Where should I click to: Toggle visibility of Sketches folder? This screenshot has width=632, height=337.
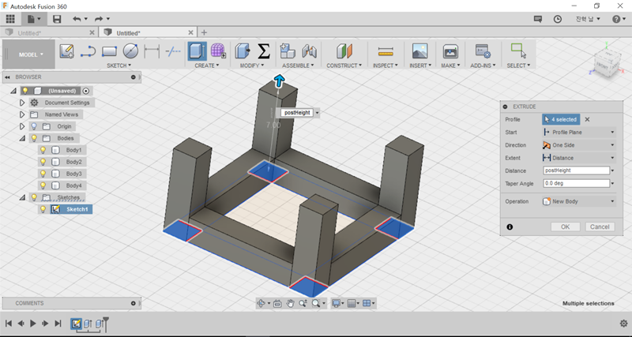click(x=34, y=197)
